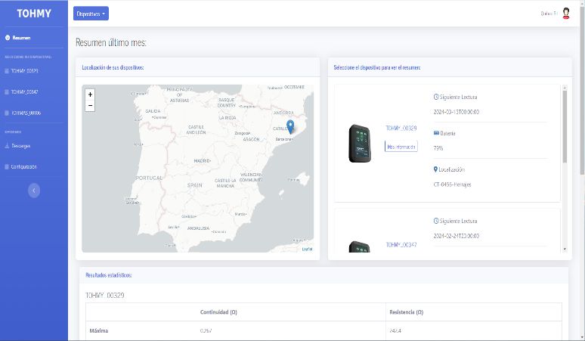585x341 pixels.
Task: Click the Batería battery icon
Action: pyautogui.click(x=436, y=133)
